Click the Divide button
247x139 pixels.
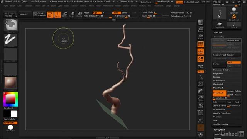click(219, 64)
